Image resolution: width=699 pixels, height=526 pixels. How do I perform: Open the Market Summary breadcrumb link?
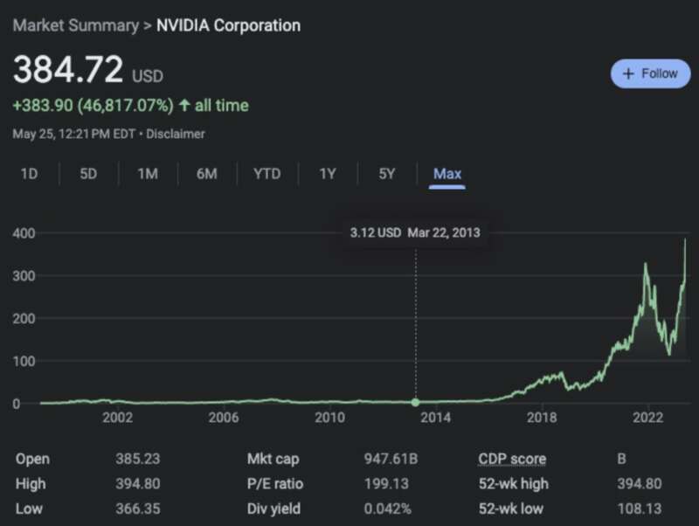76,25
